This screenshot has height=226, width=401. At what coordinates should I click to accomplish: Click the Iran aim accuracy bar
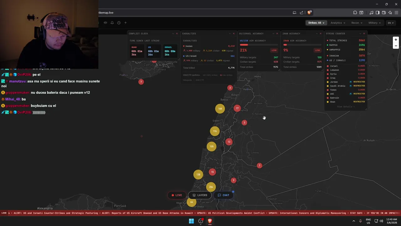tap(302, 45)
